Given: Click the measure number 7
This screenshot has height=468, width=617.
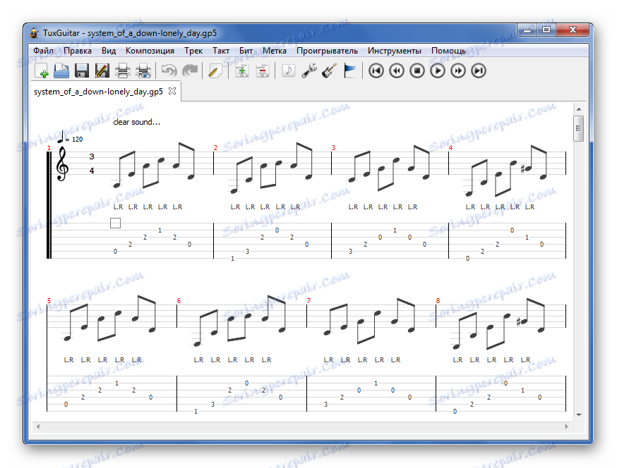Looking at the screenshot, I should (308, 300).
